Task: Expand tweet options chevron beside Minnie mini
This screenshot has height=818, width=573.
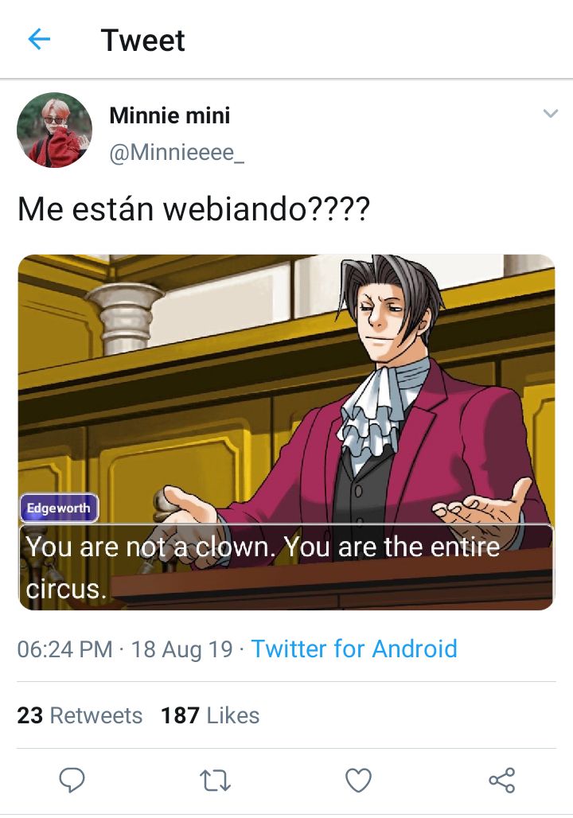Action: pyautogui.click(x=551, y=113)
